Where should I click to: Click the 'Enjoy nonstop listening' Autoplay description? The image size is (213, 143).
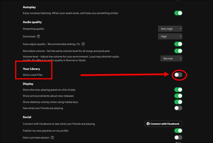click(70, 13)
